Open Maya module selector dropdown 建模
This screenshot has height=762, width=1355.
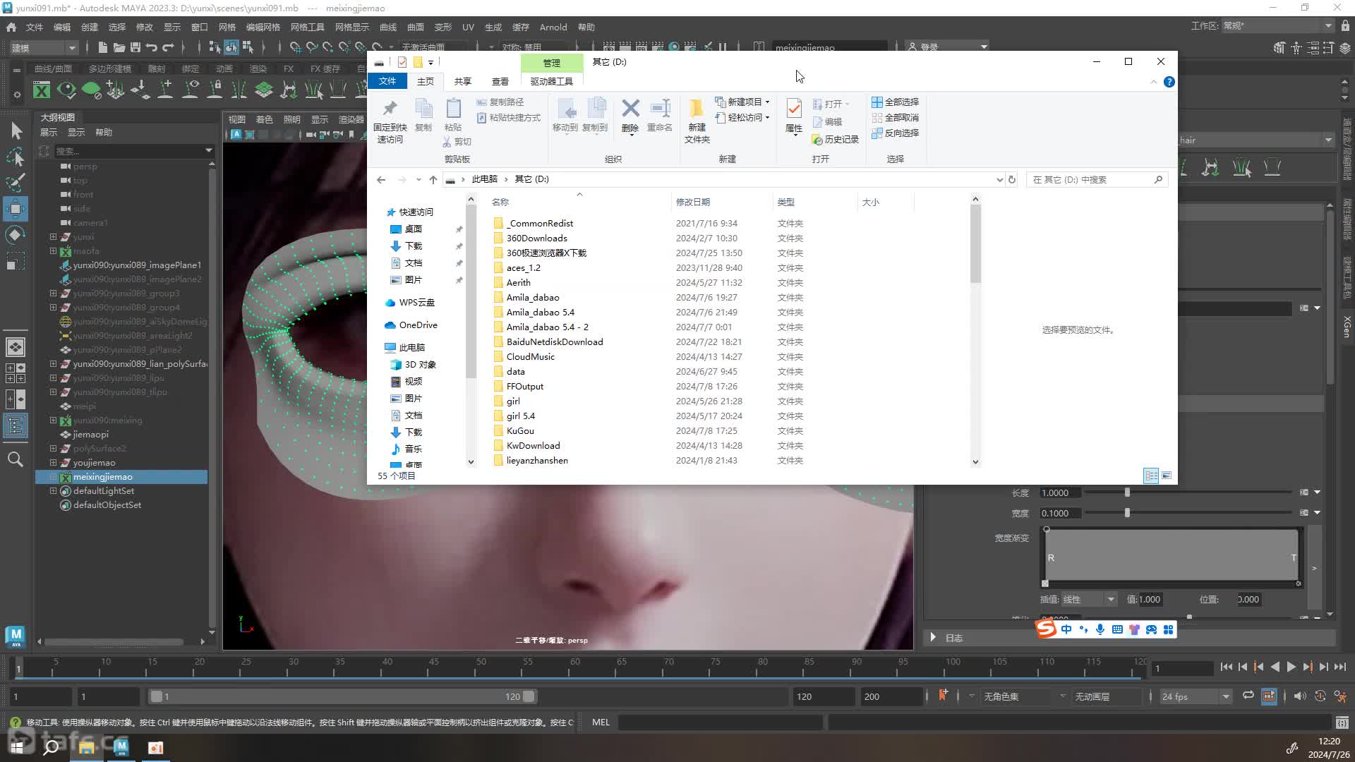(x=42, y=48)
